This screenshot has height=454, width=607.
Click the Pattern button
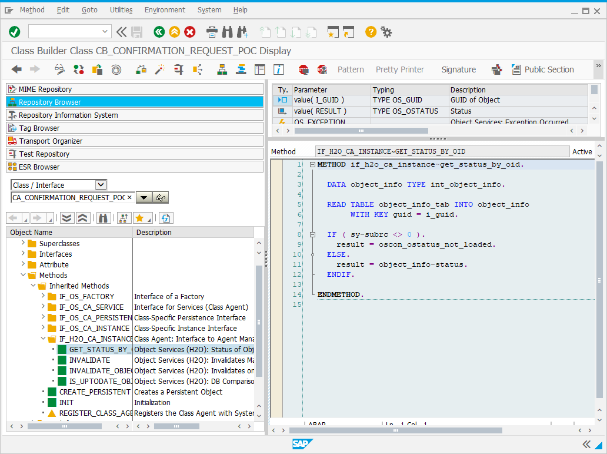351,69
